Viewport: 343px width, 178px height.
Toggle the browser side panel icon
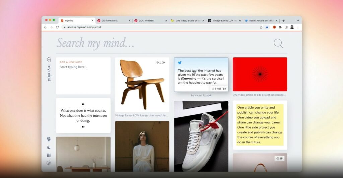click(286, 27)
